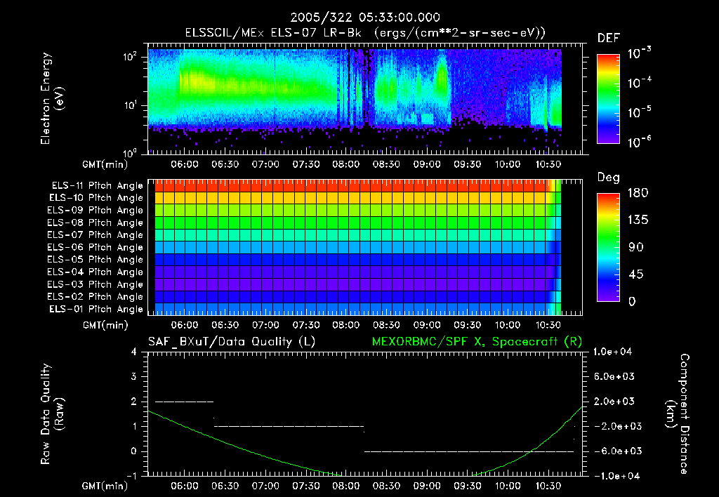Select the ELS-03 Pitch Angle row label
The height and width of the screenshot is (497, 719).
(x=95, y=284)
